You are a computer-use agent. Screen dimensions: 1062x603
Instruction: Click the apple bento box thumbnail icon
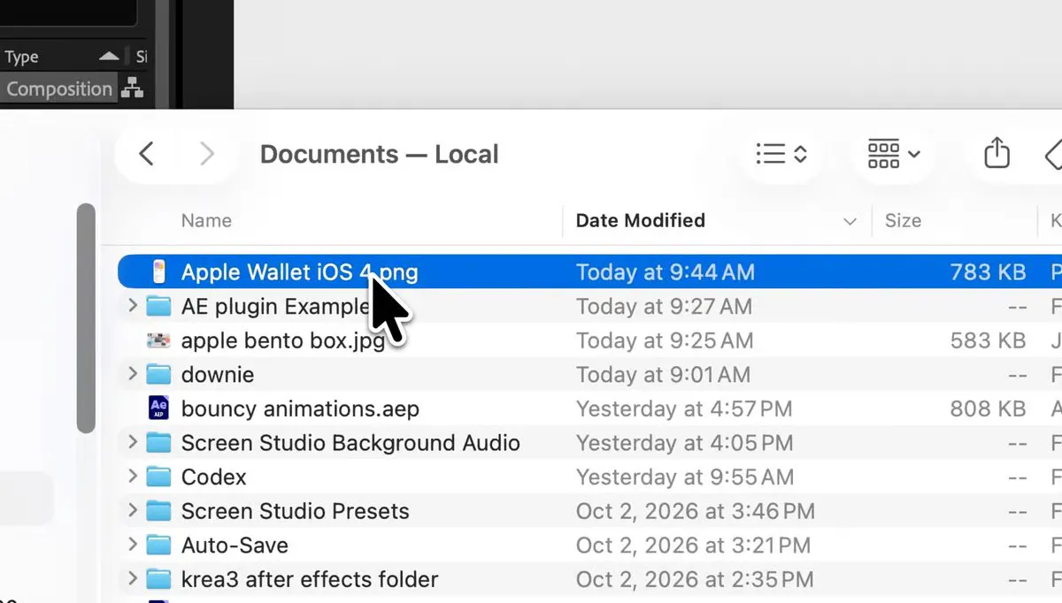[158, 340]
